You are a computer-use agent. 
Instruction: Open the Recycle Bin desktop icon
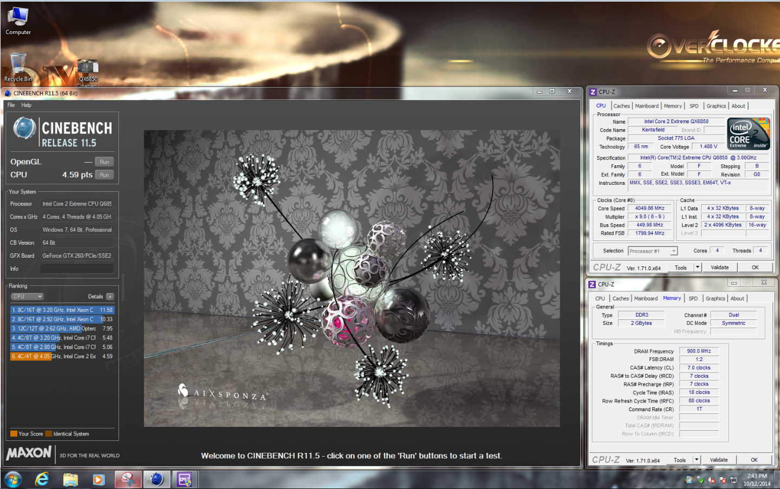tap(18, 68)
